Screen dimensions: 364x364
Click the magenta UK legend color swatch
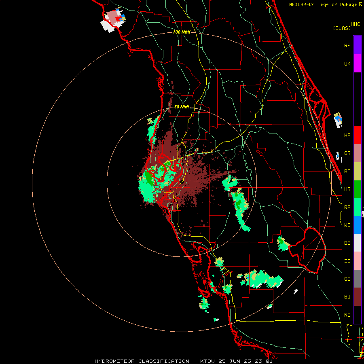[x=357, y=63]
